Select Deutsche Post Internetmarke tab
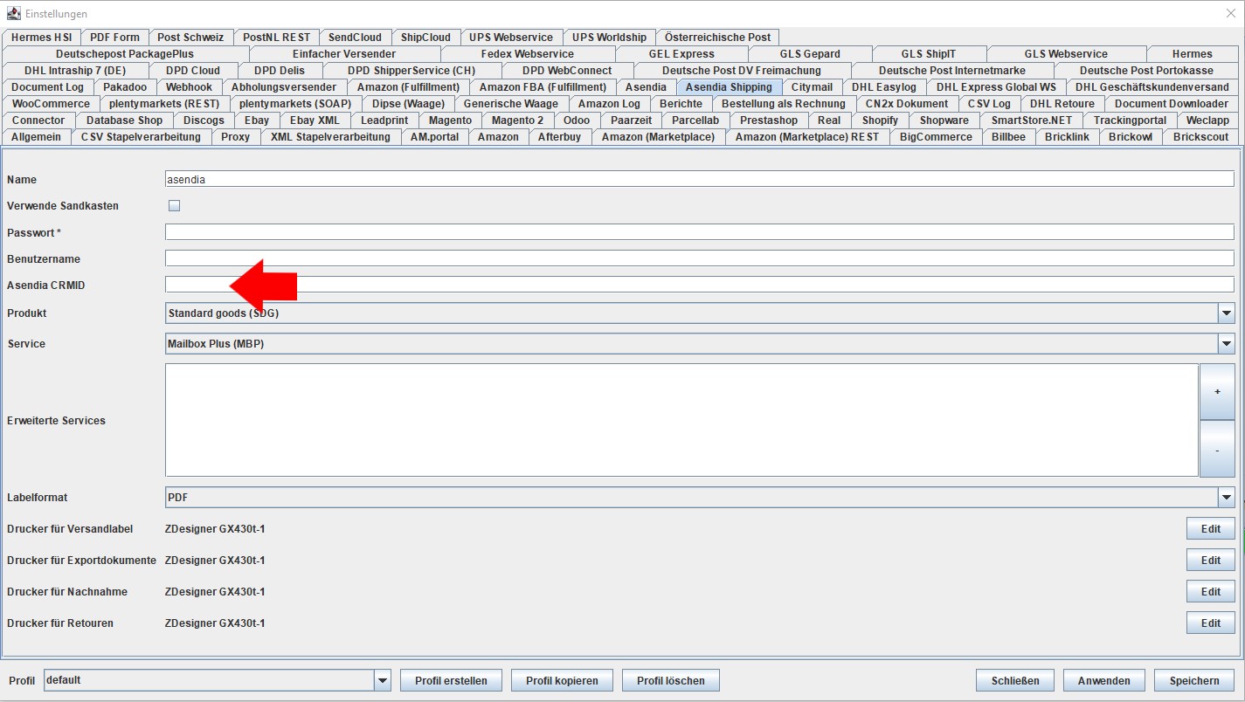The height and width of the screenshot is (702, 1245). pyautogui.click(x=952, y=71)
